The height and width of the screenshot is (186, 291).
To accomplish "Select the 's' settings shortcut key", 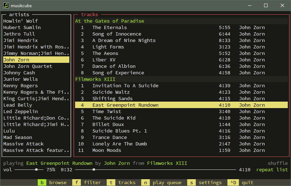I will pyautogui.click(x=191, y=182).
